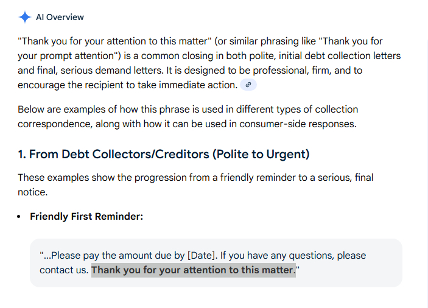The height and width of the screenshot is (308, 428).
Task: Click "(Polite to Urgent)" in the heading
Action: point(261,154)
